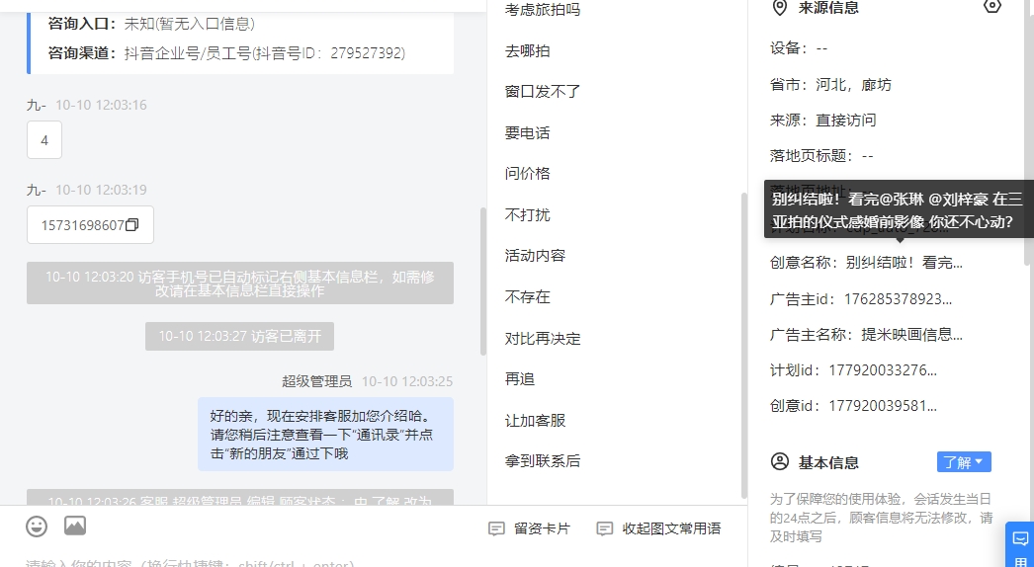This screenshot has width=1034, height=567.
Task: Select quick reply 去哪拍
Action: 527,50
